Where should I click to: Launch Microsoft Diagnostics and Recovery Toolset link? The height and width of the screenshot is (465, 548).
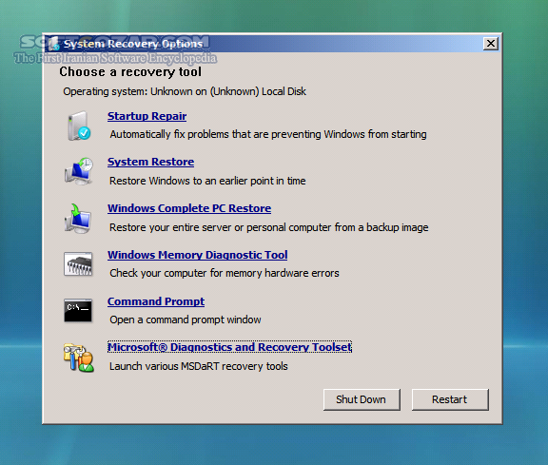click(x=229, y=347)
